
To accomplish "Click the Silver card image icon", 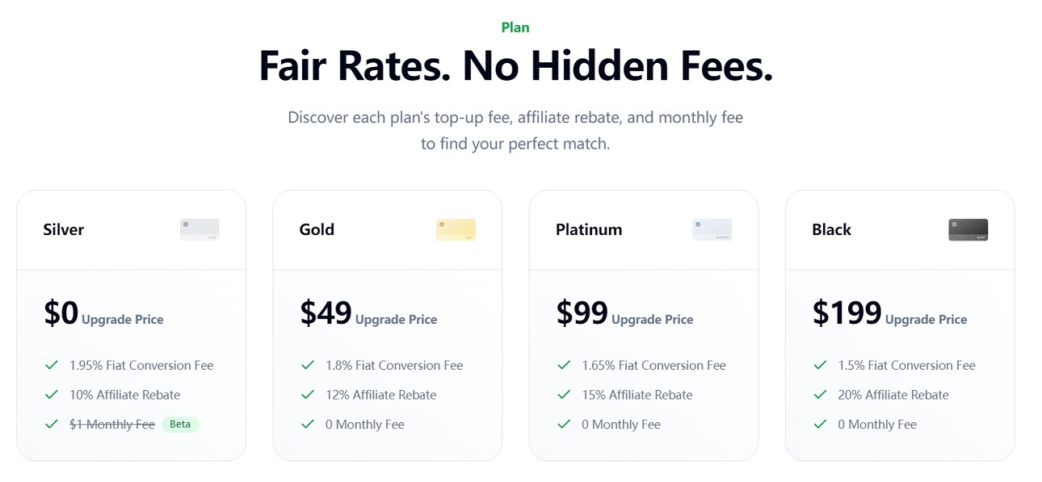I will [200, 229].
